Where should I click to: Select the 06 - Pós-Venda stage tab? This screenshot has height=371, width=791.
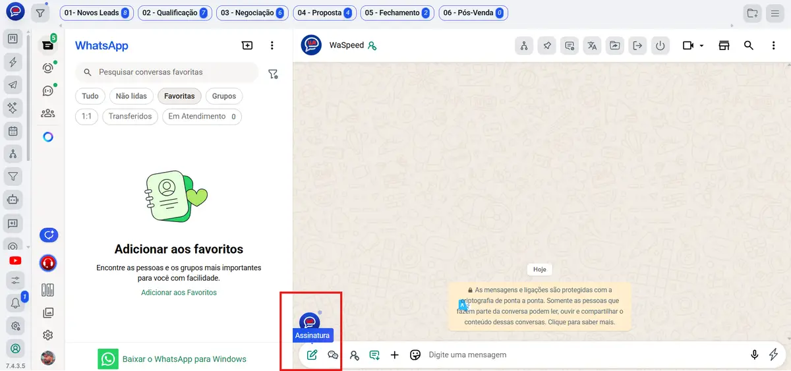[x=473, y=13]
